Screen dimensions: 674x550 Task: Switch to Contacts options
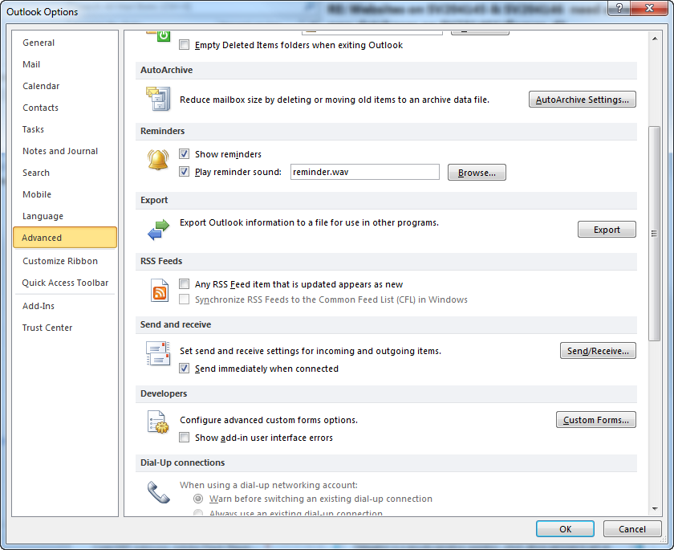click(65, 108)
